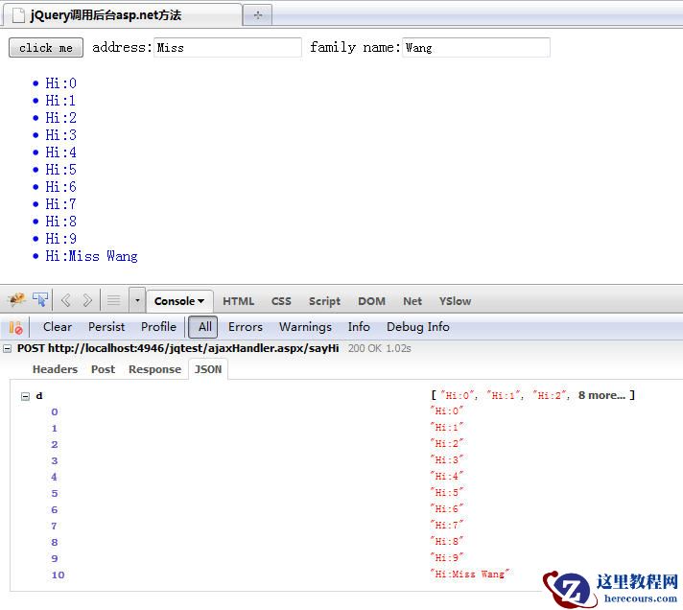Screen dimensions: 683x610
Task: Filter console by Debug Info
Action: [x=417, y=326]
